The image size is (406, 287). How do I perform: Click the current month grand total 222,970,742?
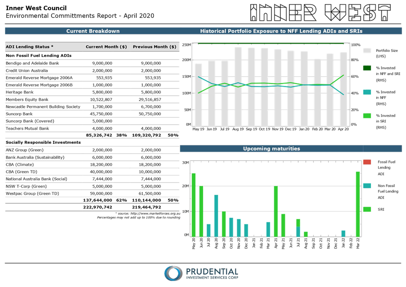[x=98, y=207]
